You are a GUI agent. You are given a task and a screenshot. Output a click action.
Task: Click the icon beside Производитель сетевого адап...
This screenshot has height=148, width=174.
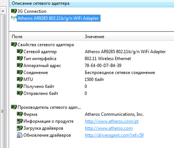[x=14, y=107]
